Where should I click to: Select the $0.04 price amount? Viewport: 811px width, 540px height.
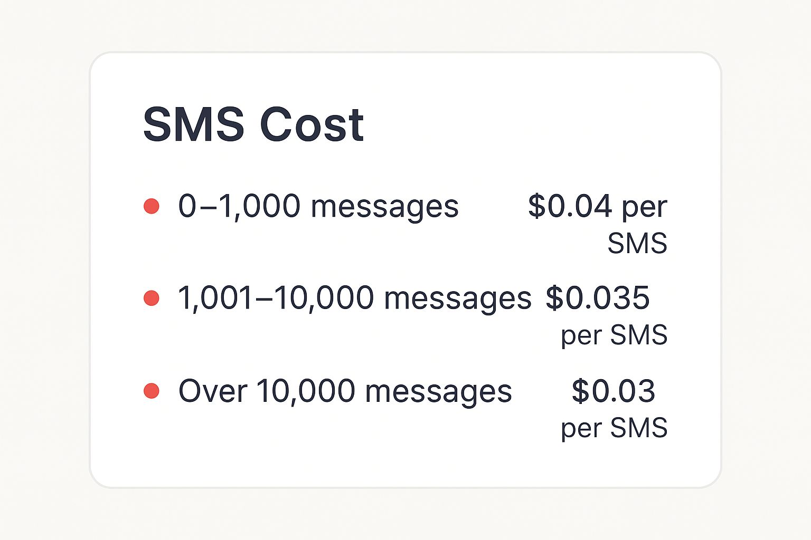570,206
